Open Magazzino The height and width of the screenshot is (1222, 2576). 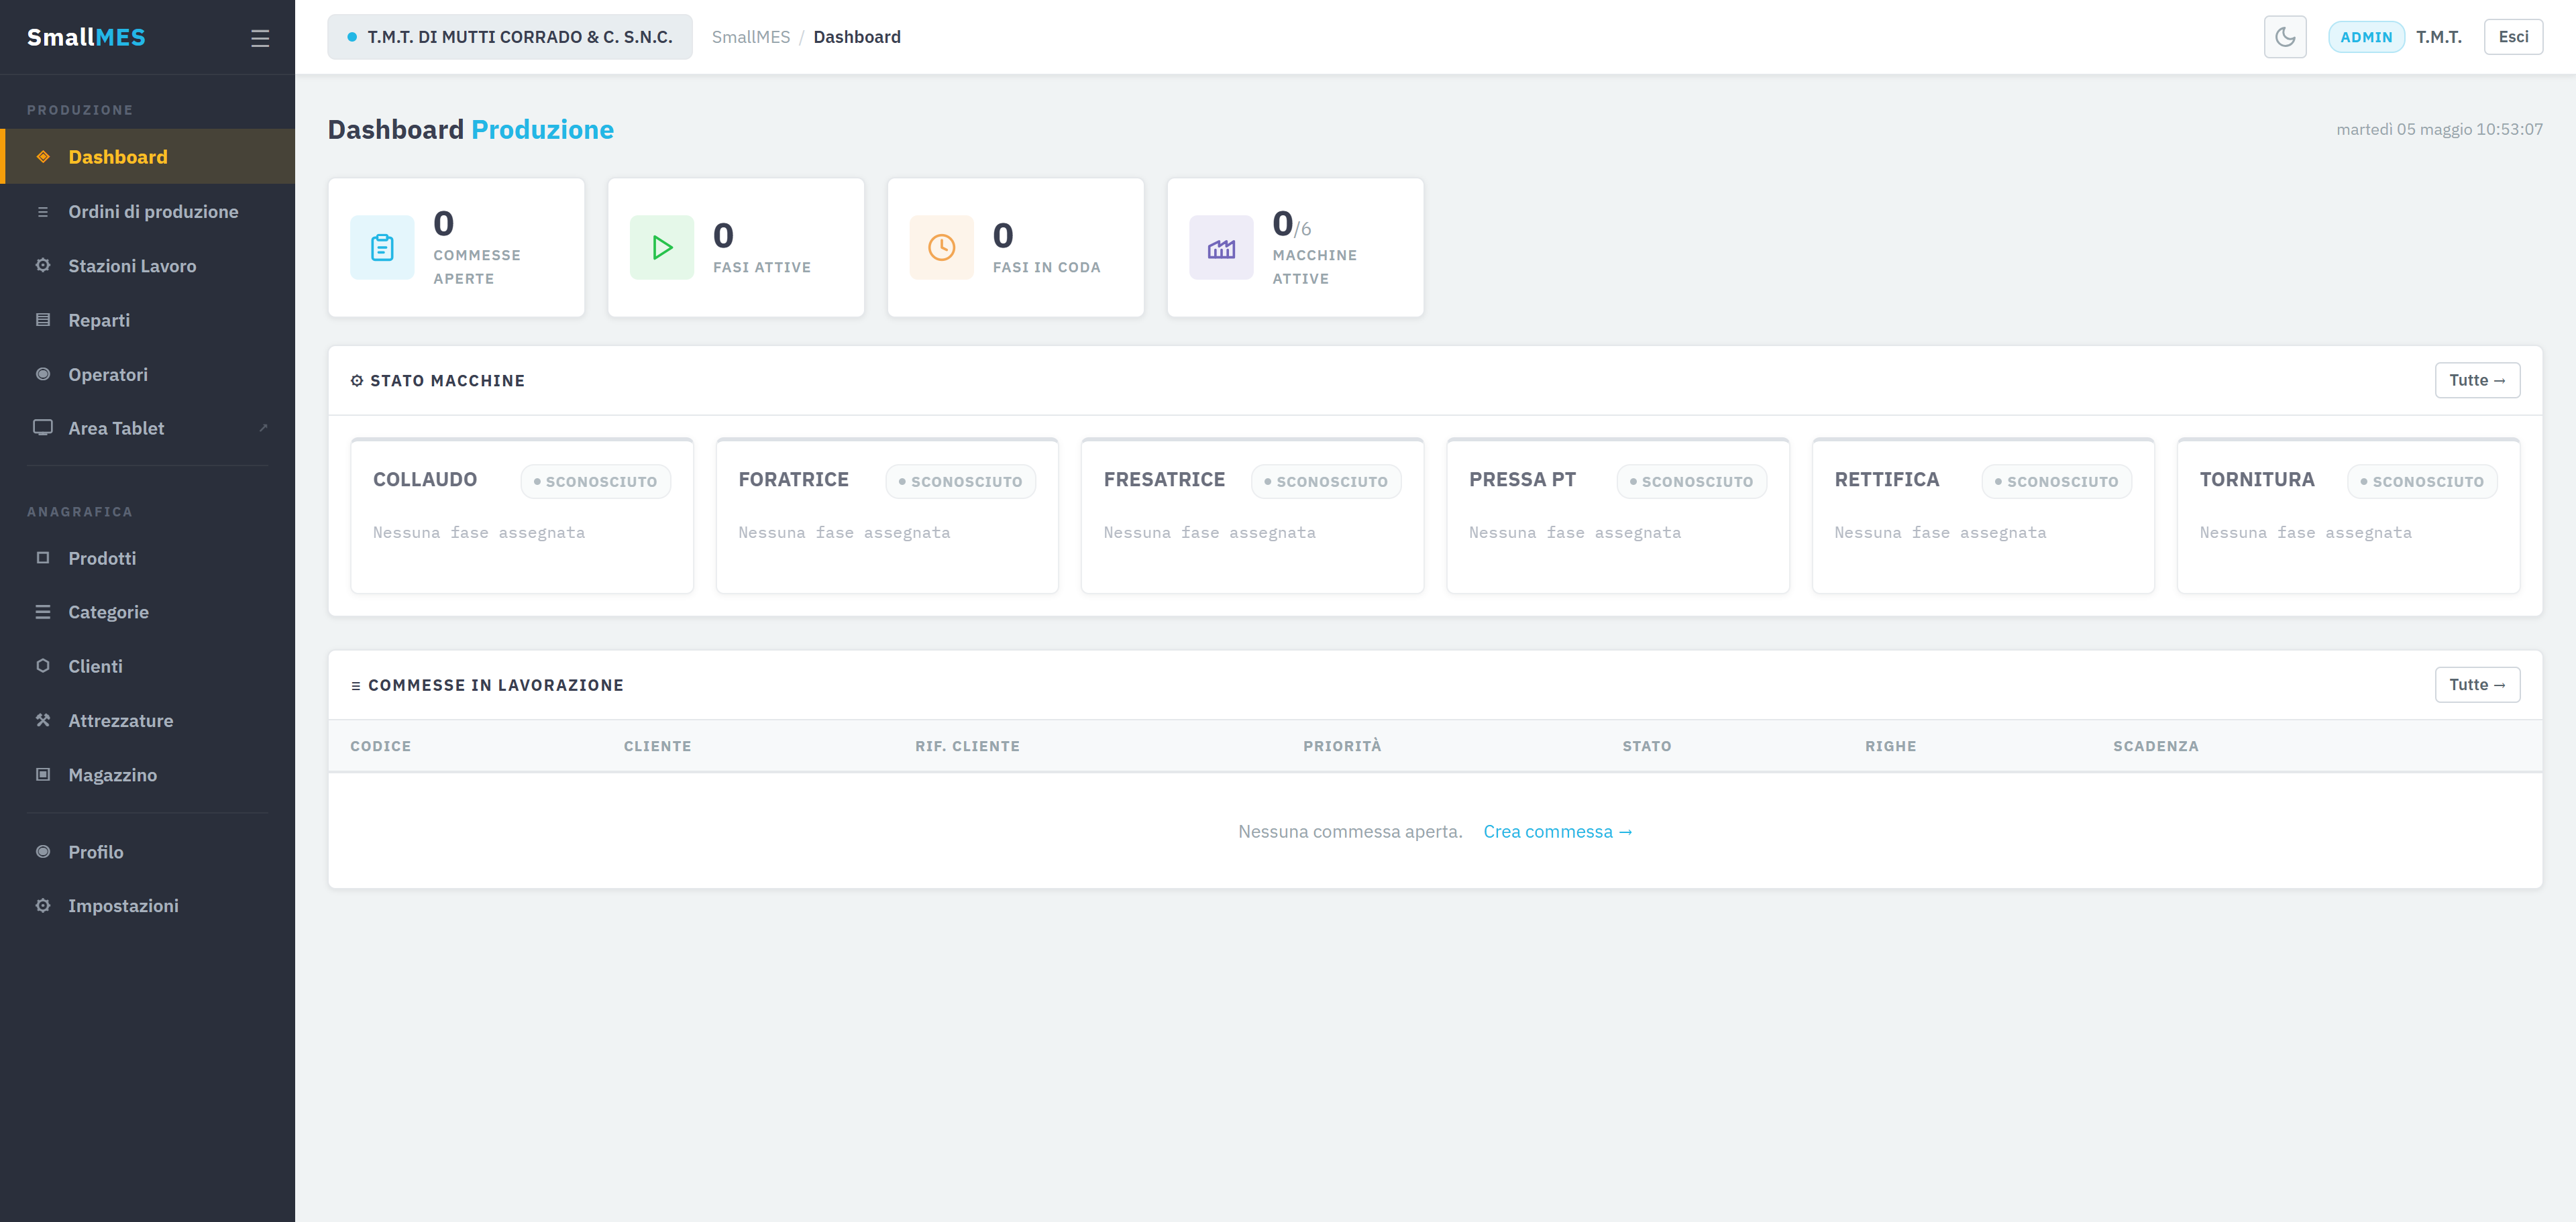148,775
